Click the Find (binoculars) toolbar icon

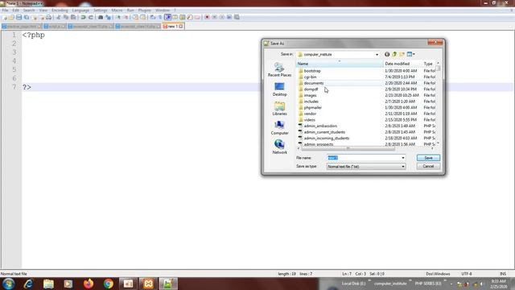point(101,17)
